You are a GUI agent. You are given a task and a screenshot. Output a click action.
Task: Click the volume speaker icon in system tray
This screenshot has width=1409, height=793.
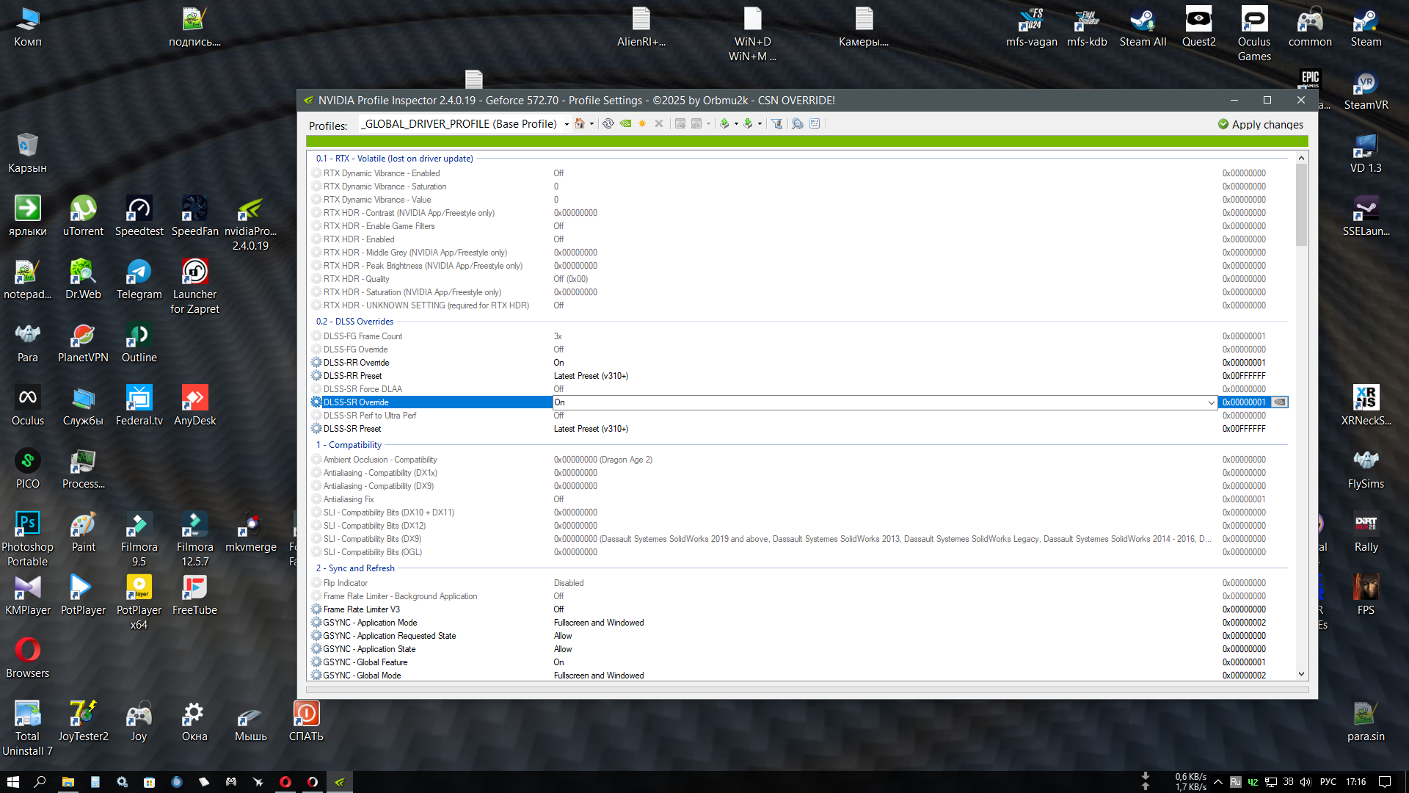(x=1306, y=782)
